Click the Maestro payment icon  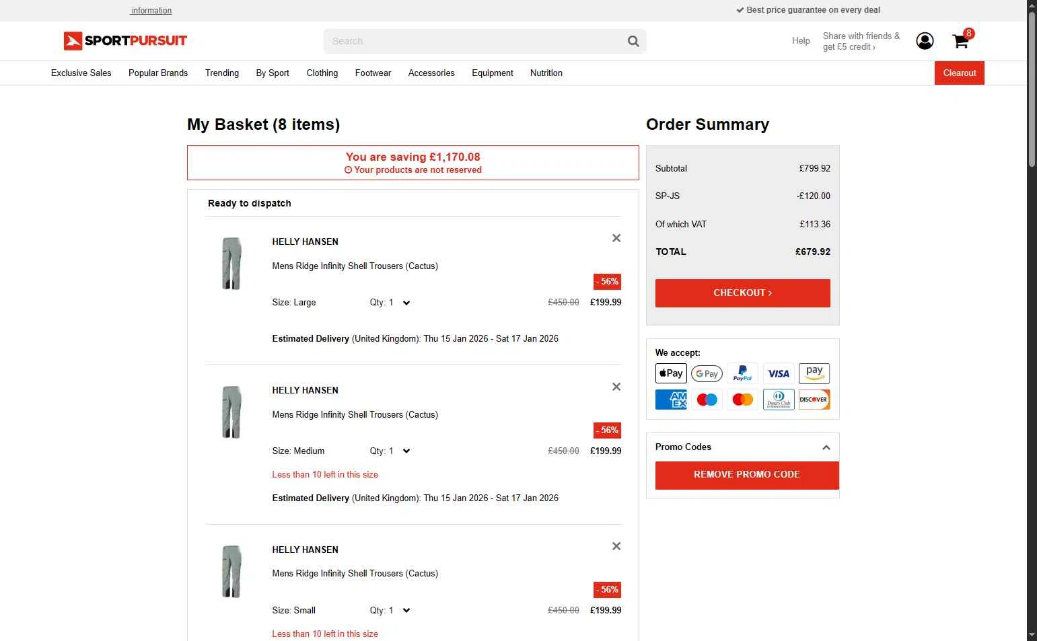(x=707, y=400)
